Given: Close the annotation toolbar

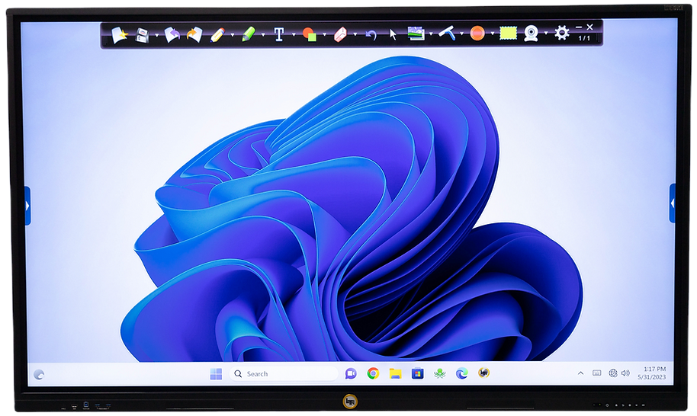Looking at the screenshot, I should [590, 27].
